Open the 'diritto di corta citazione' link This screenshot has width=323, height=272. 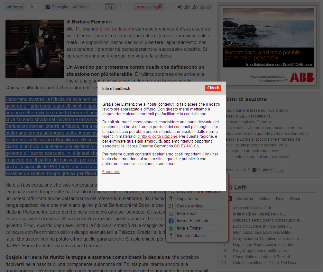click(x=157, y=136)
